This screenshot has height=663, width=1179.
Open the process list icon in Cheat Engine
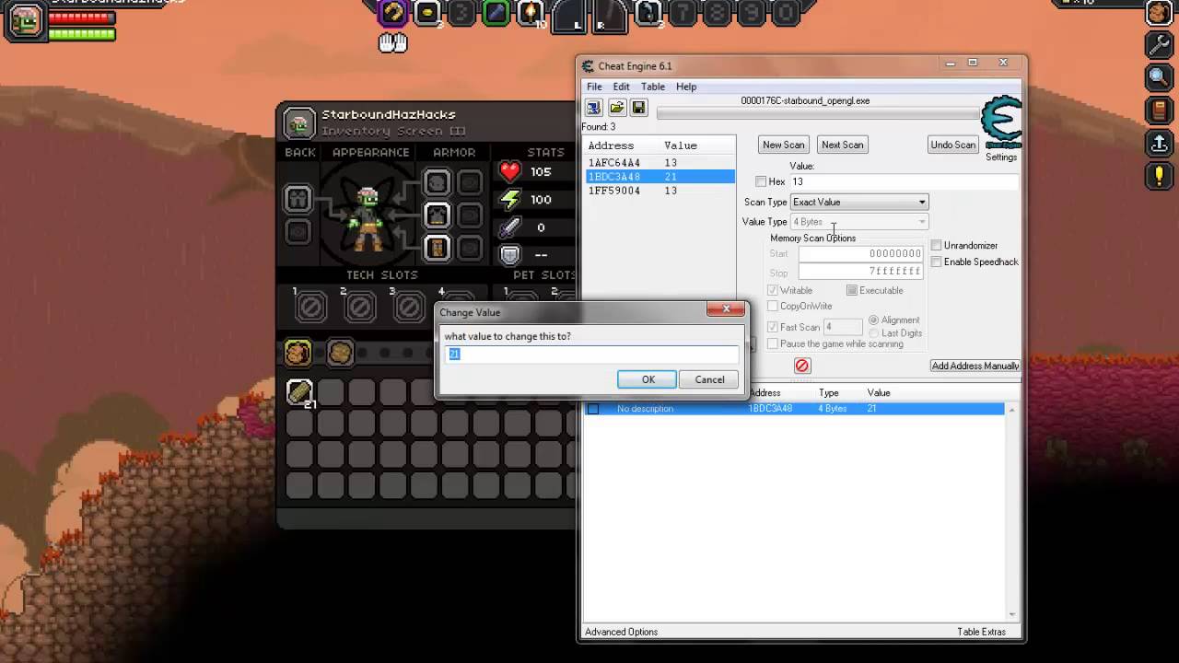[x=594, y=108]
